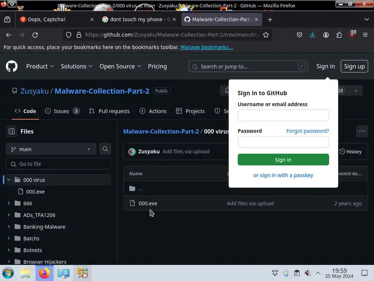Open the extensions puzzle-piece icon
Viewport: 374px width, 281px height.
tap(339, 35)
